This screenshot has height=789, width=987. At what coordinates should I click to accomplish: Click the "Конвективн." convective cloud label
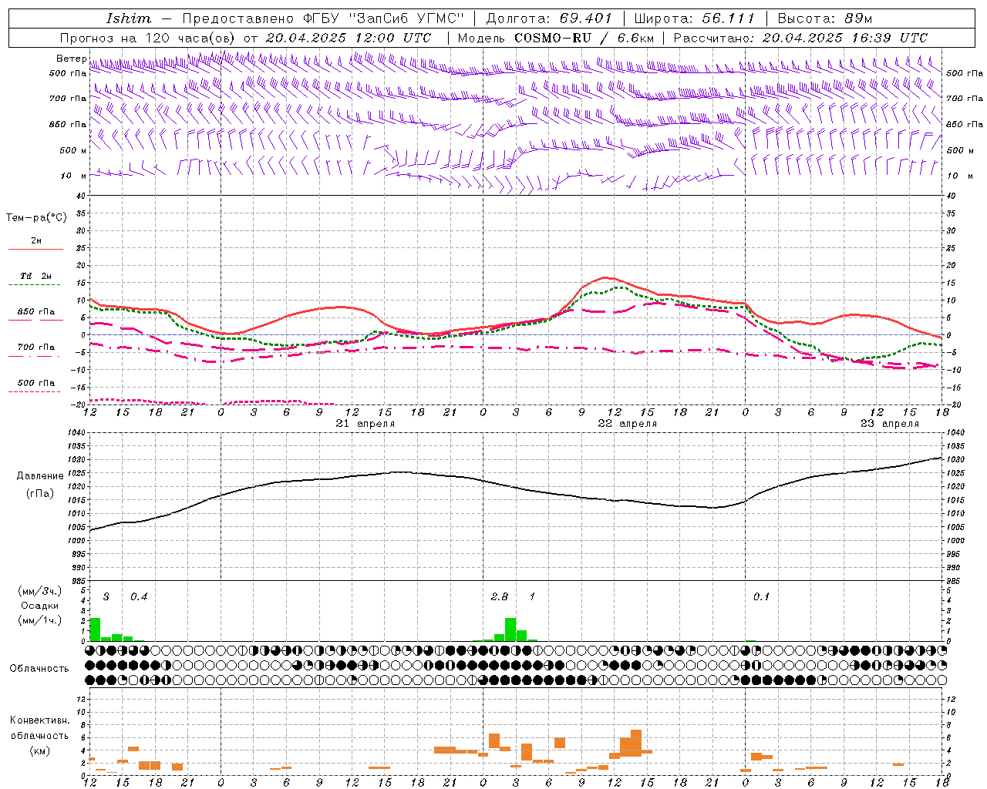click(x=40, y=720)
